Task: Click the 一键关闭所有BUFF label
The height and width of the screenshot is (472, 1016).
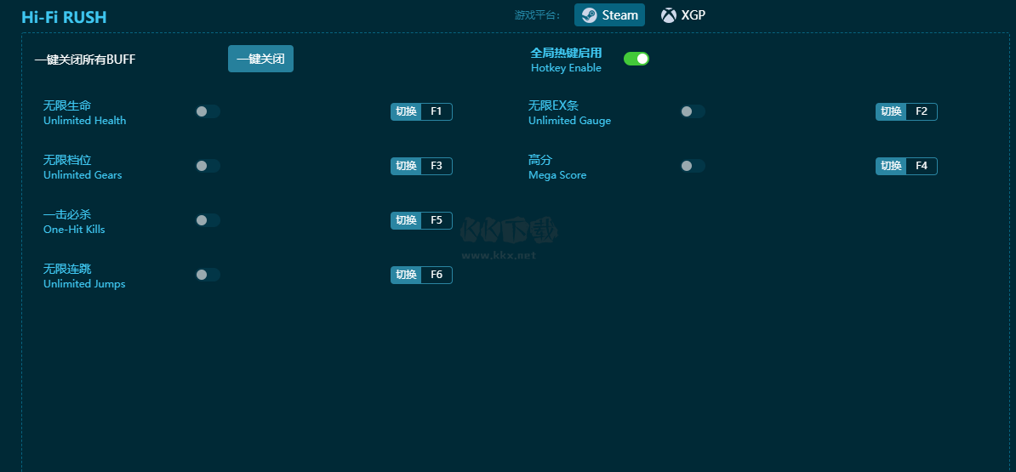Action: 85,60
